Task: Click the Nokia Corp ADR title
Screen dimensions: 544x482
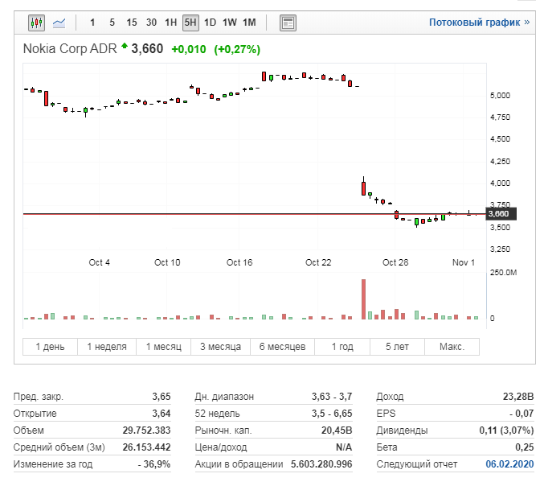Action: point(70,48)
